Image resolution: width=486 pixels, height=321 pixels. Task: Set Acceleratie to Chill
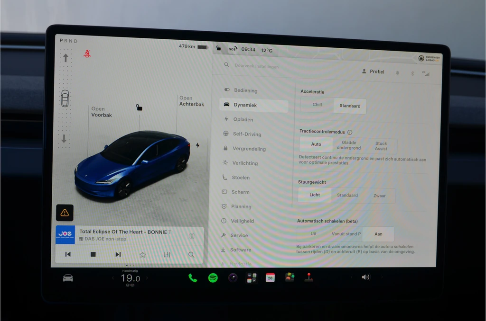point(317,105)
